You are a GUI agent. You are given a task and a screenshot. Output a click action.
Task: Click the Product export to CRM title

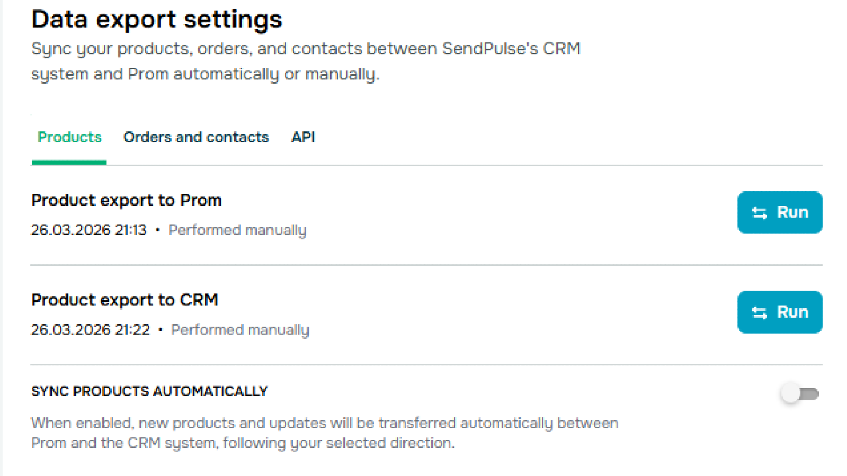124,300
